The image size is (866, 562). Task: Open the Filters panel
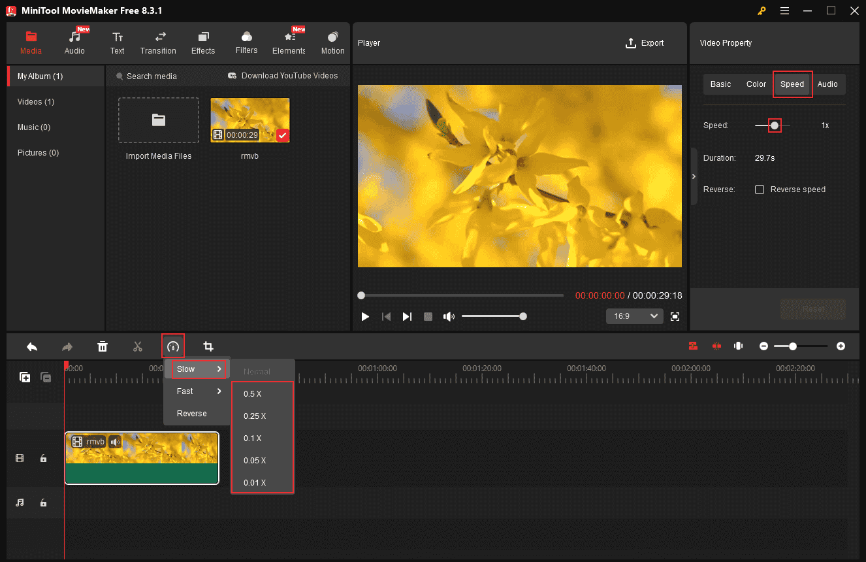(x=246, y=42)
